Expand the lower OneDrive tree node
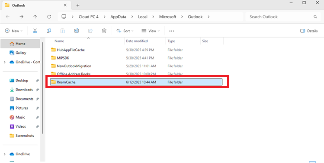The image size is (324, 163). click(5, 154)
